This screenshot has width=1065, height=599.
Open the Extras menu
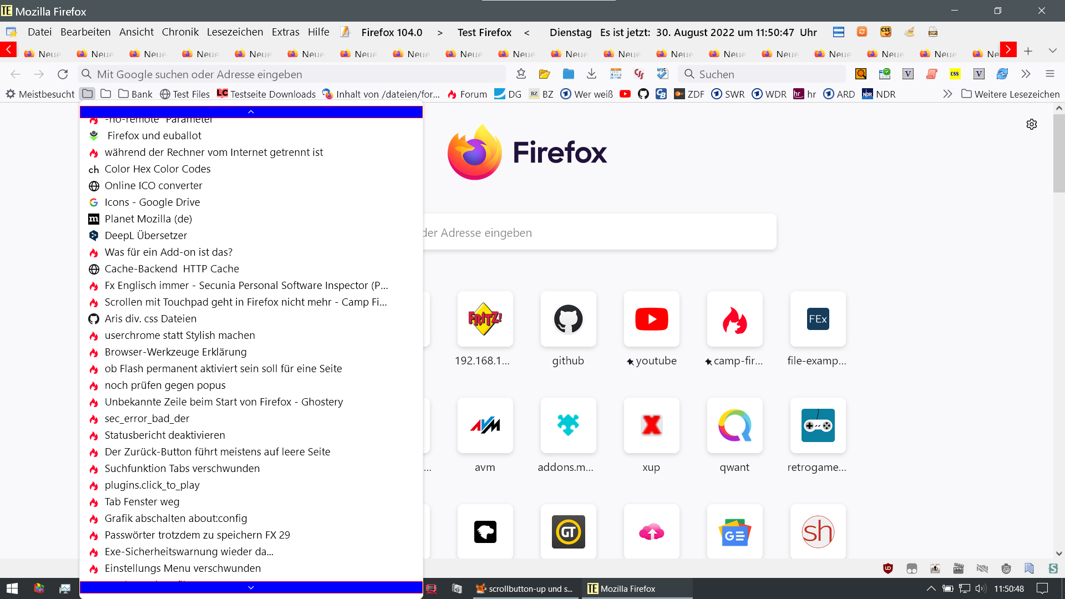(x=285, y=32)
